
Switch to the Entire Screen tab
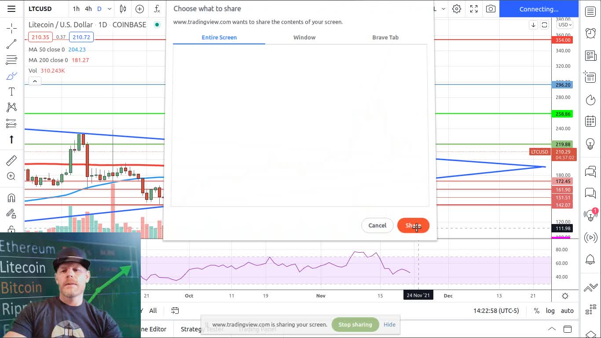click(219, 37)
